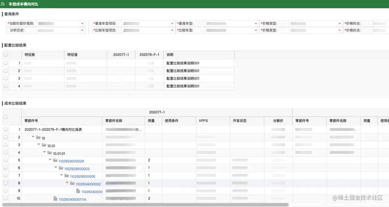Click the folder icon beside 1102929500003
Screen dimensions: 389x207
click(x=61, y=168)
